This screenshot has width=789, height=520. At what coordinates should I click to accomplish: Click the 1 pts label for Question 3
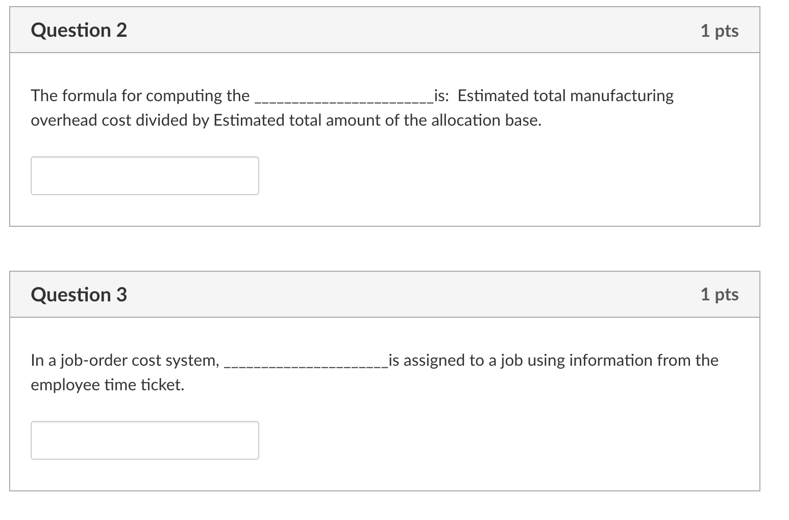tap(720, 294)
